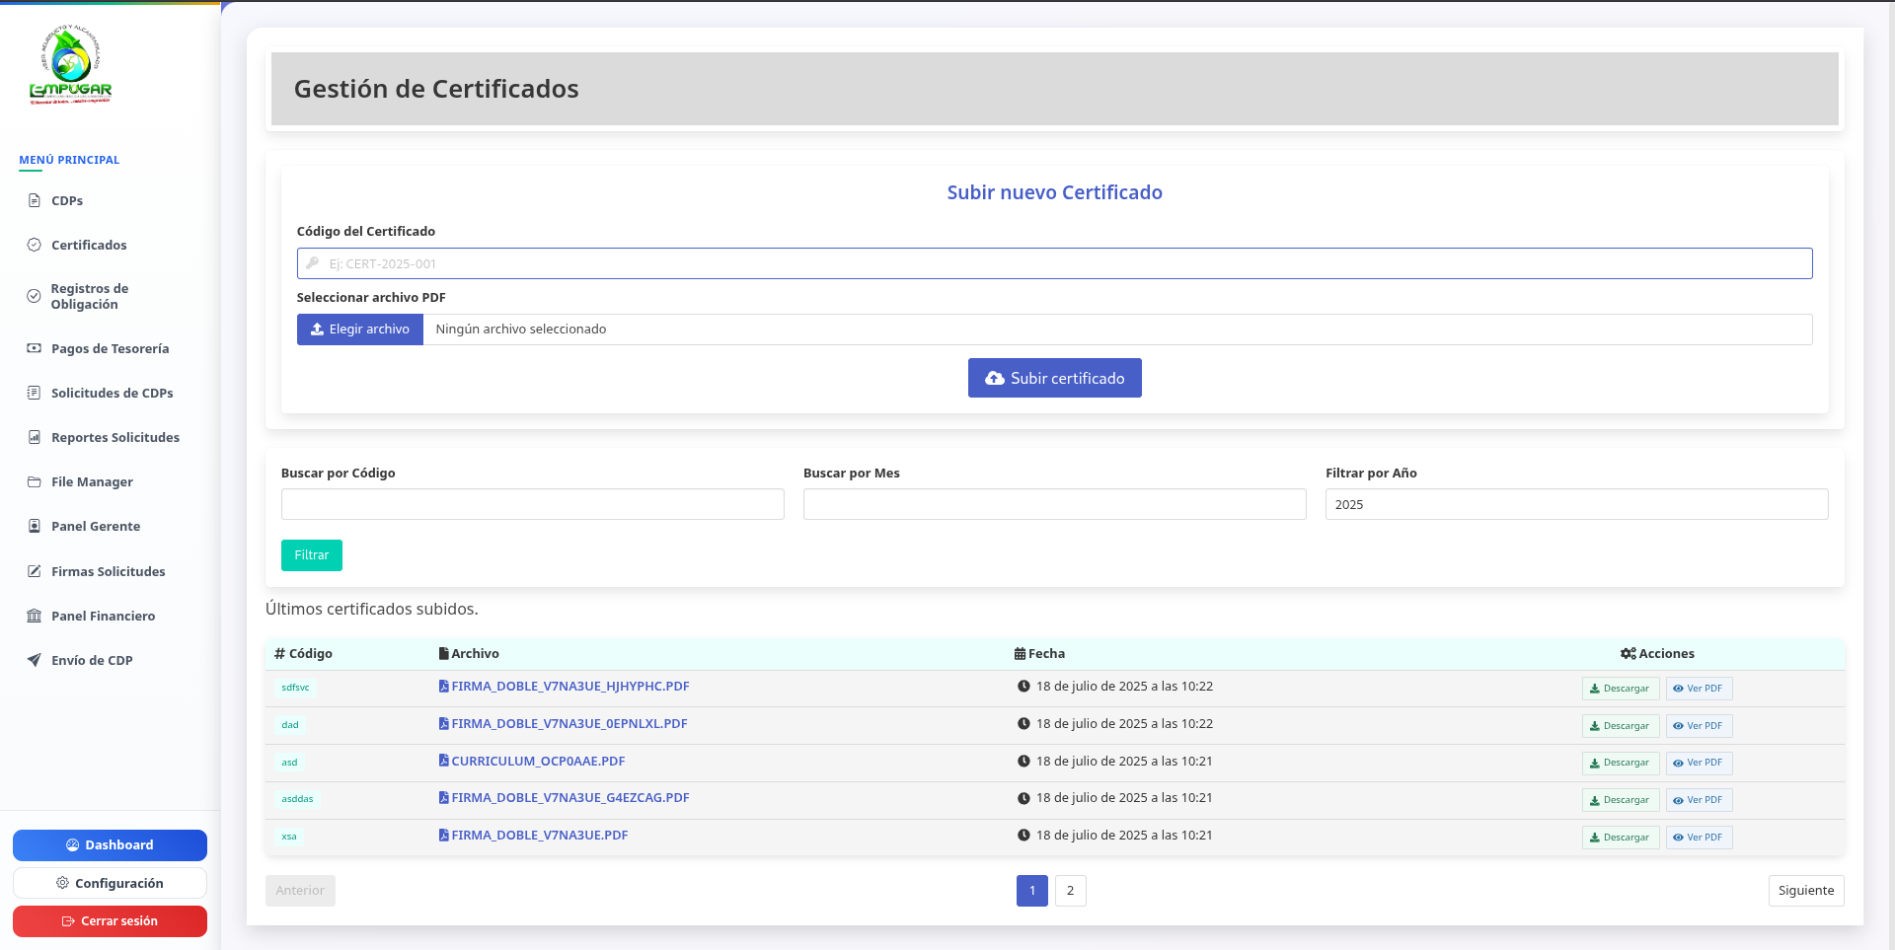1895x950 pixels.
Task: Open CDPs from the sidebar menu
Action: (67, 200)
